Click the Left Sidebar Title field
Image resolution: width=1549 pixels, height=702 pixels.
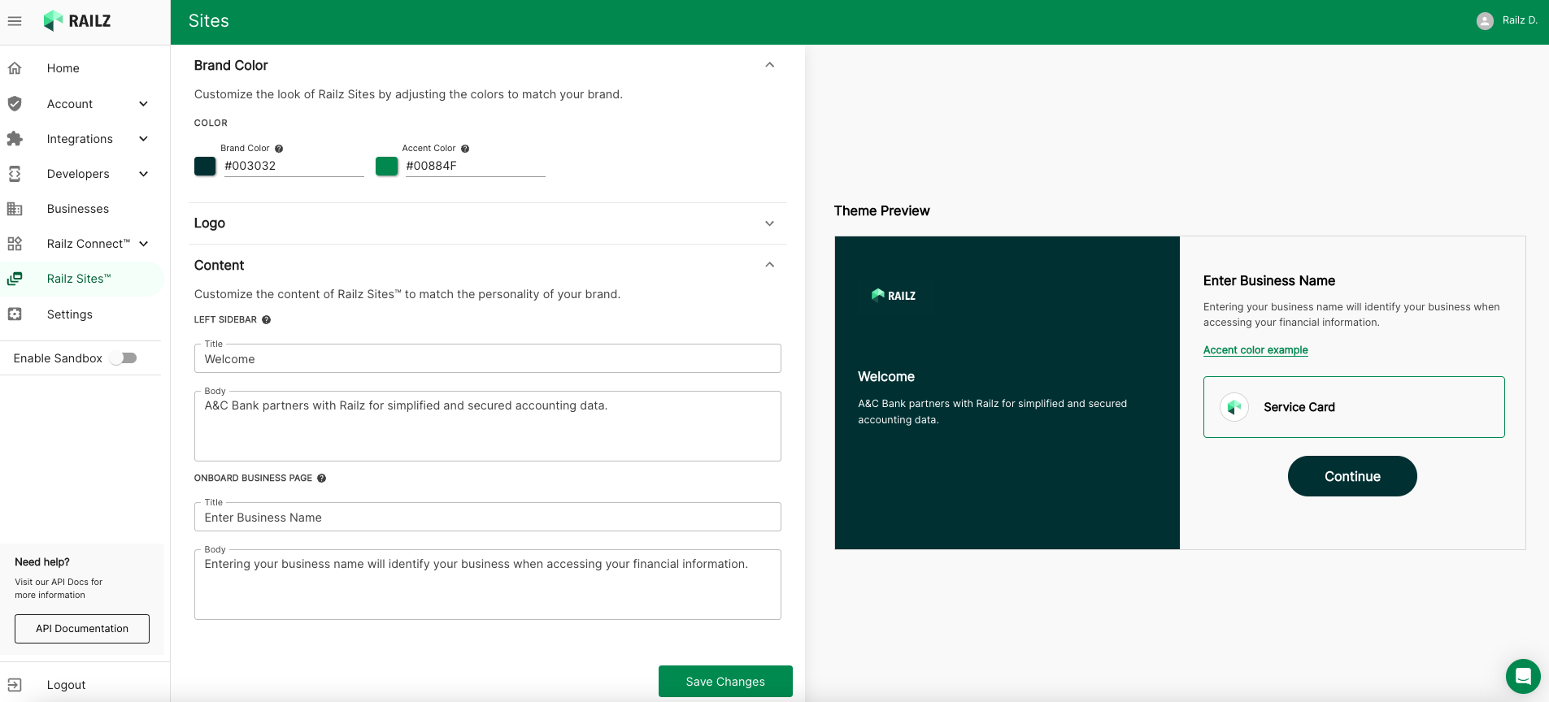pyautogui.click(x=488, y=359)
